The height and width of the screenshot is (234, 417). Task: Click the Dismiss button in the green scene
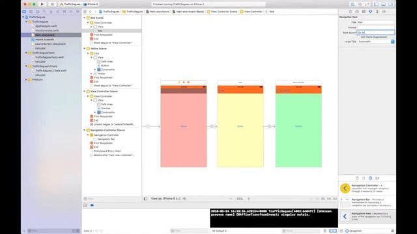[298, 126]
